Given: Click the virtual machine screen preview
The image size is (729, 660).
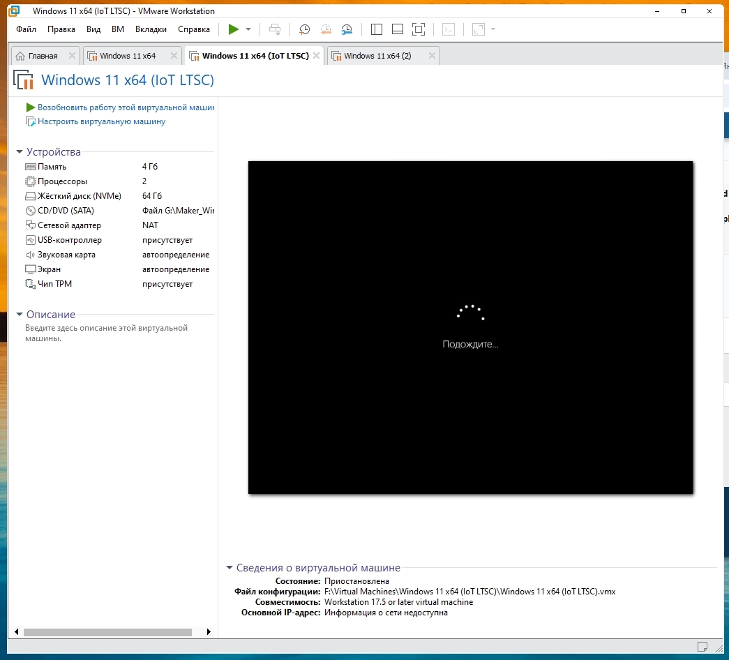Looking at the screenshot, I should coord(470,327).
